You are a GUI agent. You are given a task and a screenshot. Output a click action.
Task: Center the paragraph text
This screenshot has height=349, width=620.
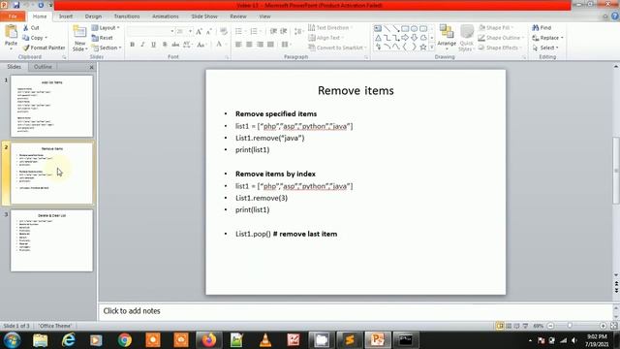[249, 45]
